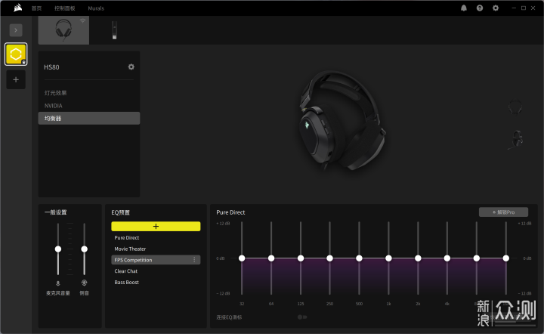Show the side headset view with microphone

517,139
